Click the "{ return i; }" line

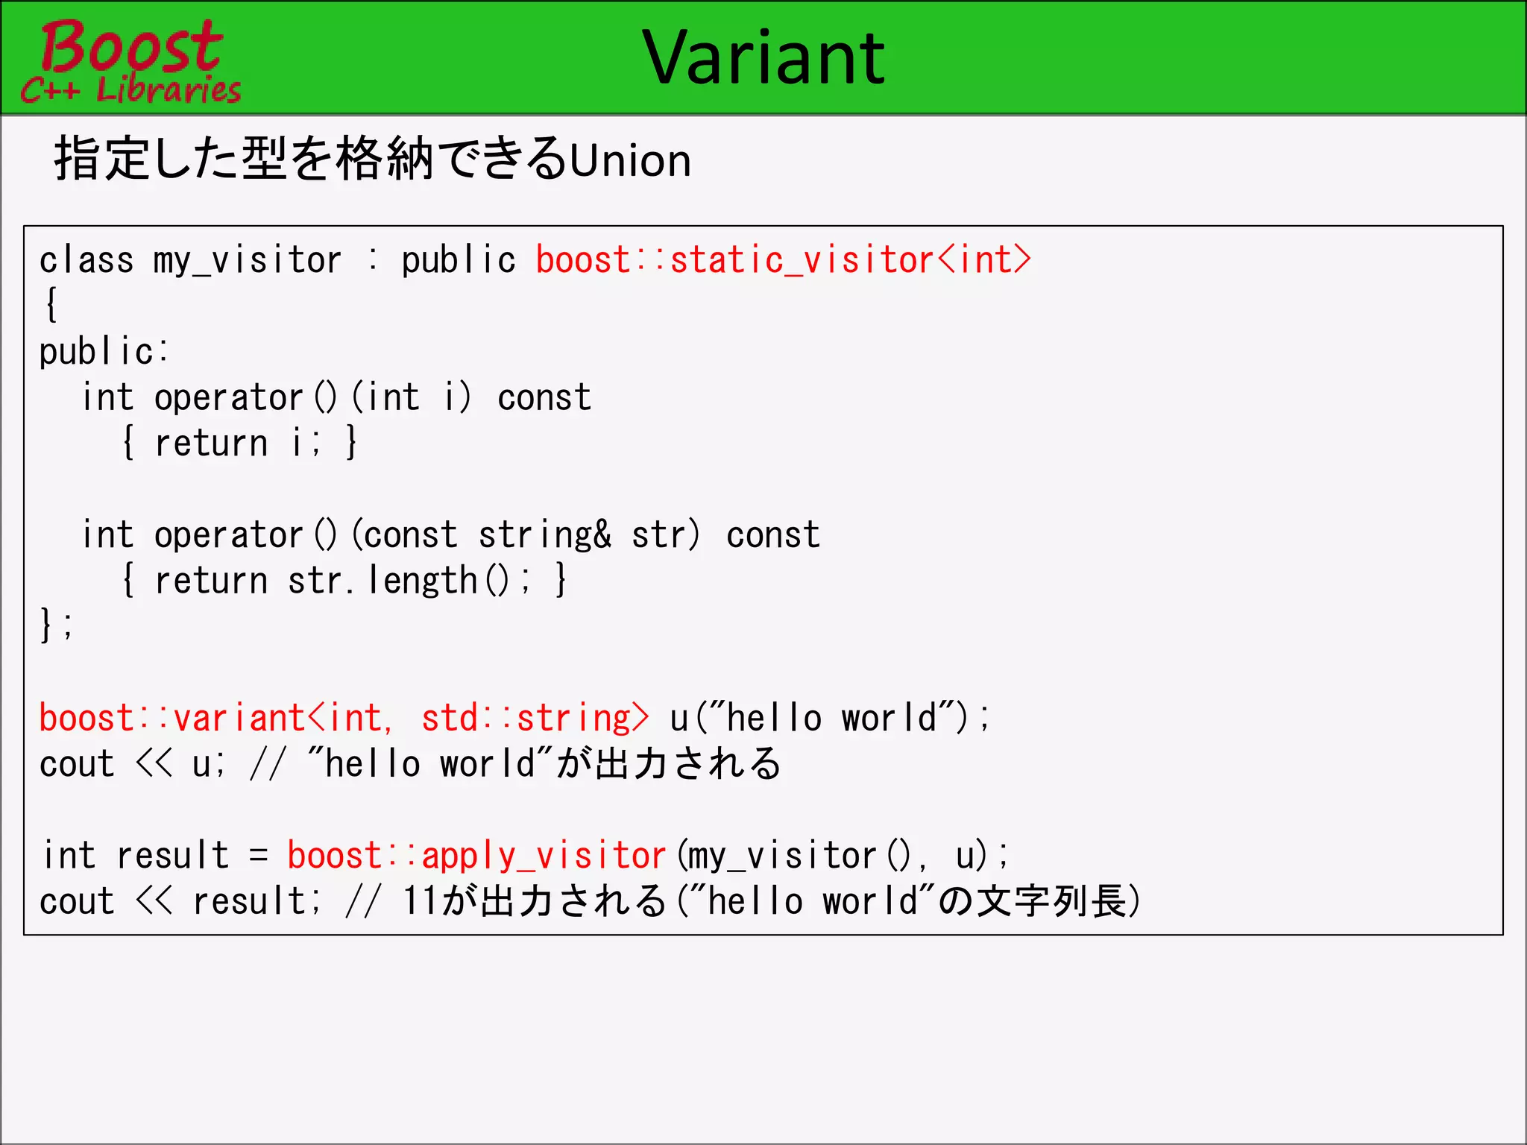(x=239, y=442)
